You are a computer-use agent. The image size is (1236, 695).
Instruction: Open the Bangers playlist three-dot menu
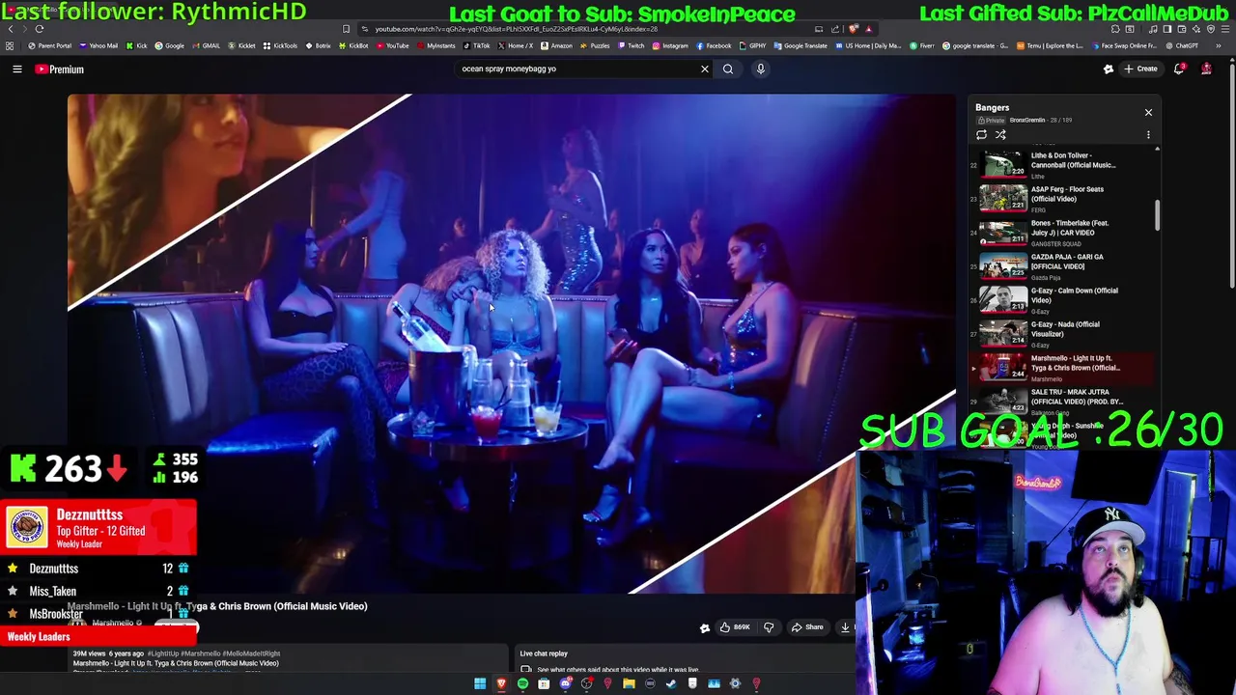tap(1148, 135)
